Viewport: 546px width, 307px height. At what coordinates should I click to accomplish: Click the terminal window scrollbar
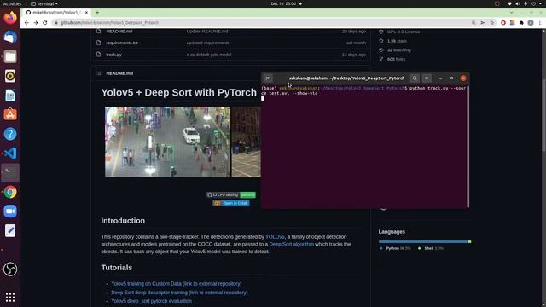(468, 147)
